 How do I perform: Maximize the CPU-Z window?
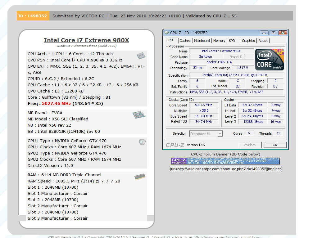(273, 33)
